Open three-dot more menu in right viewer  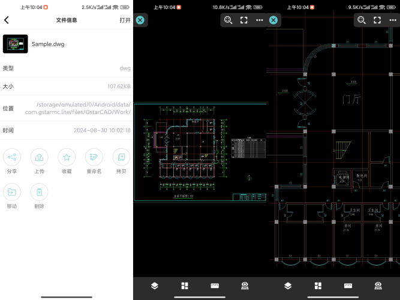pos(392,20)
